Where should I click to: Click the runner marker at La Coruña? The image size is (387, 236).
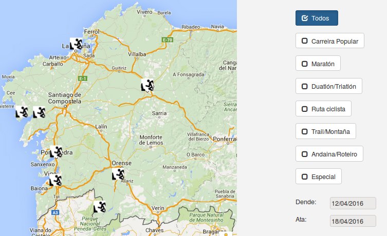tap(76, 44)
